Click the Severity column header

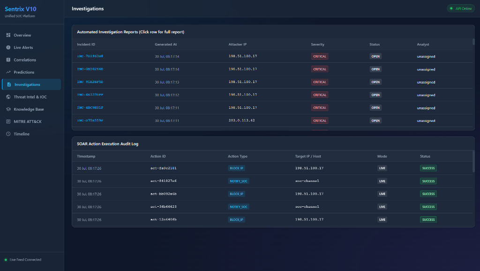[x=317, y=45]
